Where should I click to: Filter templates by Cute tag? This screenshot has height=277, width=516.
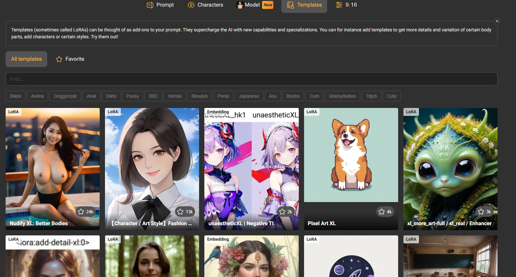pyautogui.click(x=392, y=96)
